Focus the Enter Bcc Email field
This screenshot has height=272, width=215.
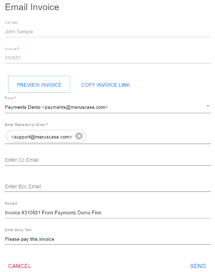(x=107, y=186)
